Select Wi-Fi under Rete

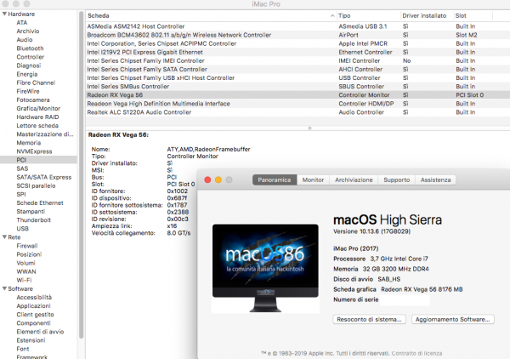pyautogui.click(x=24, y=280)
